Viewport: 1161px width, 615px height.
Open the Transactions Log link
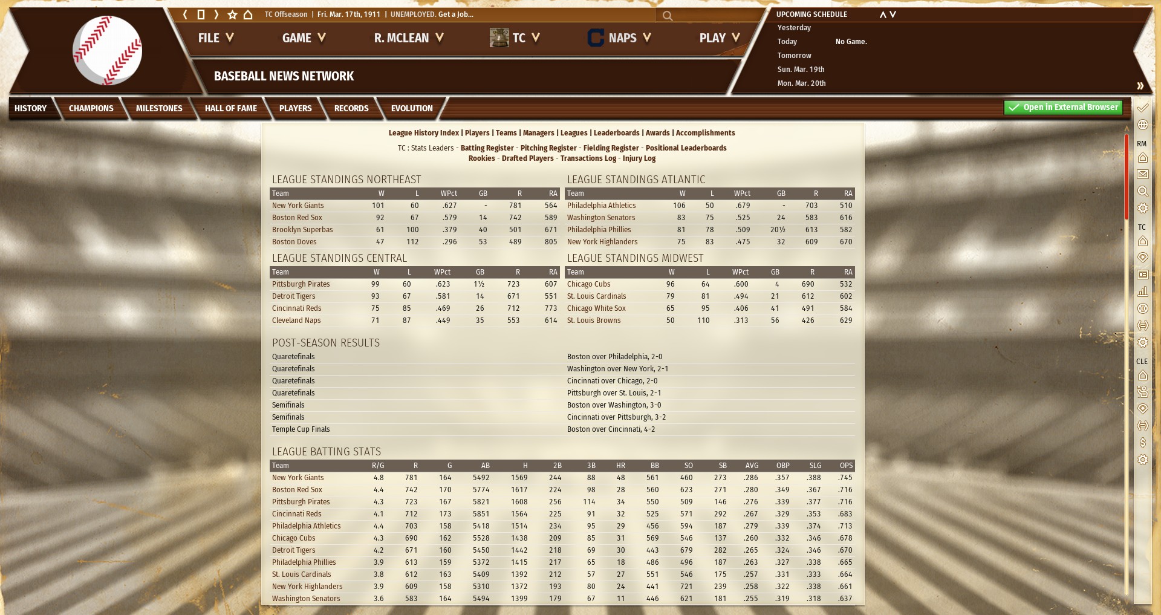(588, 158)
